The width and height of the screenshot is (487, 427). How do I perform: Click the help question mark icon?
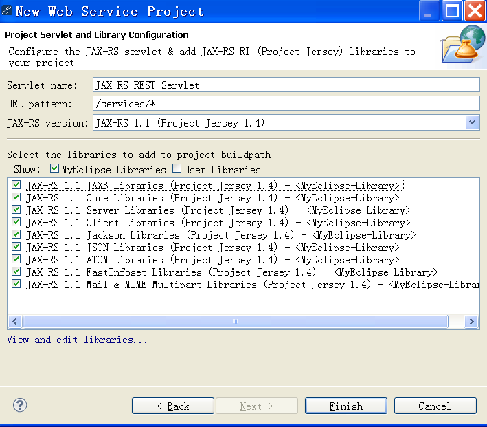tap(20, 405)
